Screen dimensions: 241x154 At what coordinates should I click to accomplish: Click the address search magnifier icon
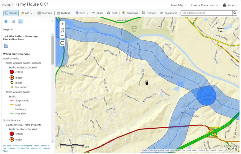pos(234,13)
